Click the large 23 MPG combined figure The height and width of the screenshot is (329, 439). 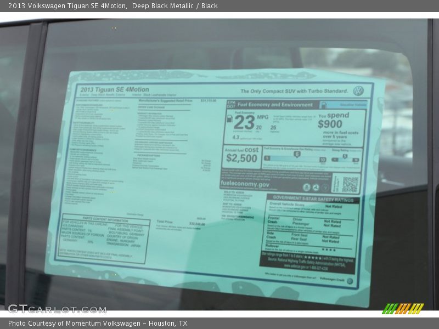click(244, 122)
